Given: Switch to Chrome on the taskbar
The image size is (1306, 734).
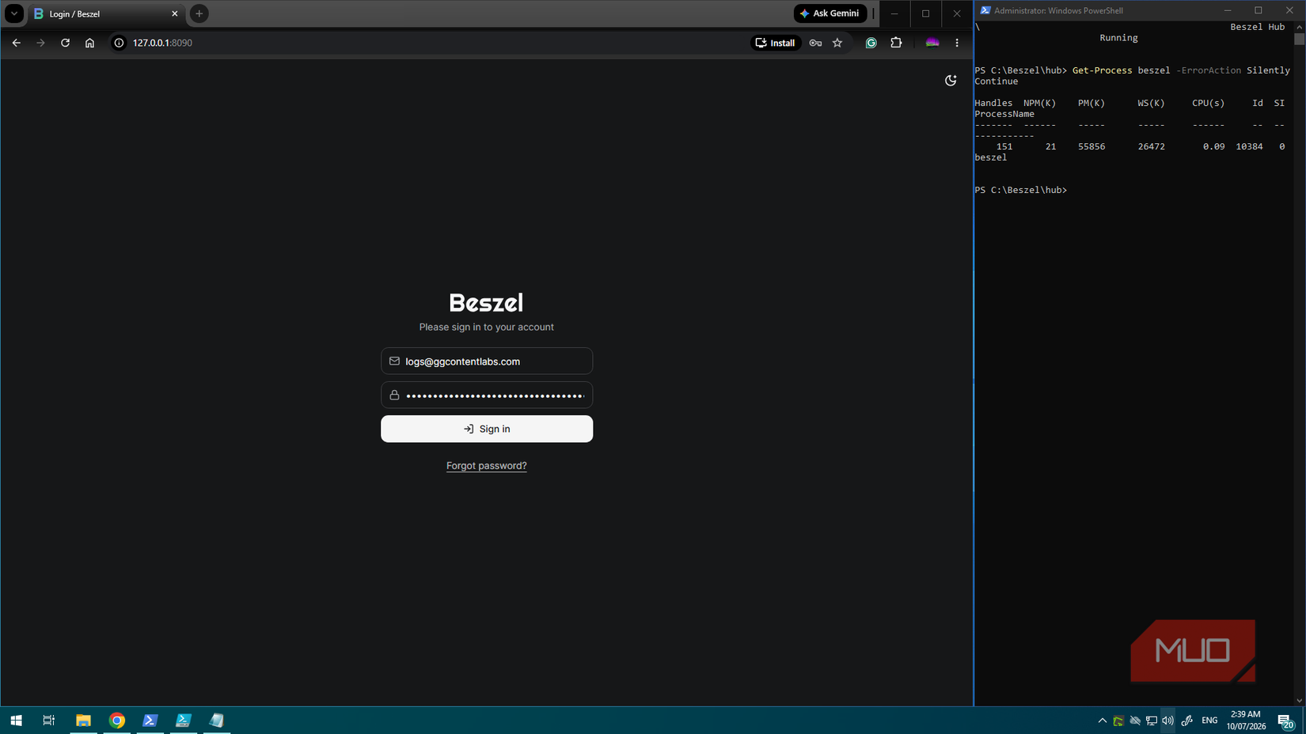Looking at the screenshot, I should 117,721.
